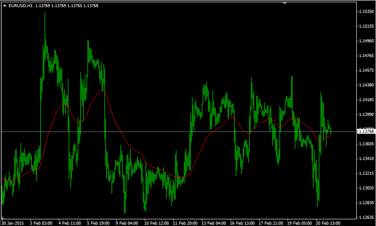
Task: Click price level 1.13410 on the scale
Action: click(x=366, y=159)
